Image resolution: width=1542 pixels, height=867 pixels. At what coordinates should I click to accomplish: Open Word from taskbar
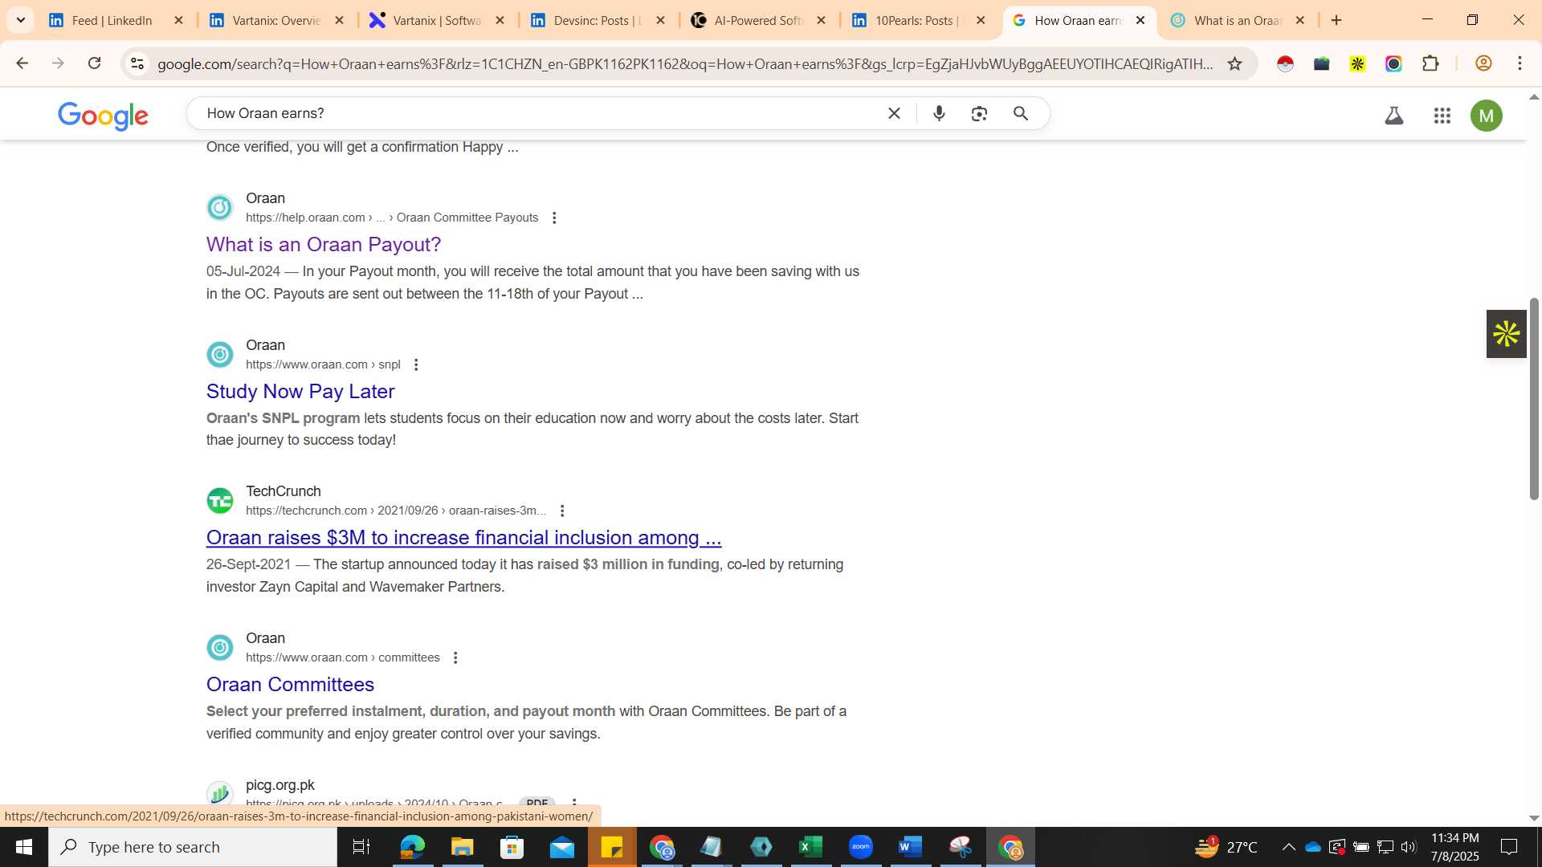(x=910, y=847)
